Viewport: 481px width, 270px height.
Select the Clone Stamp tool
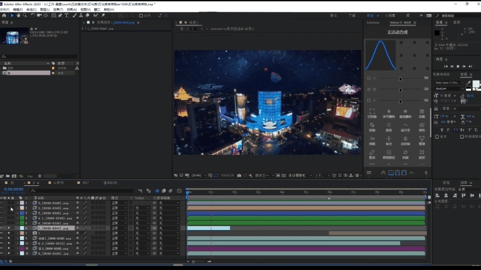pyautogui.click(x=81, y=15)
